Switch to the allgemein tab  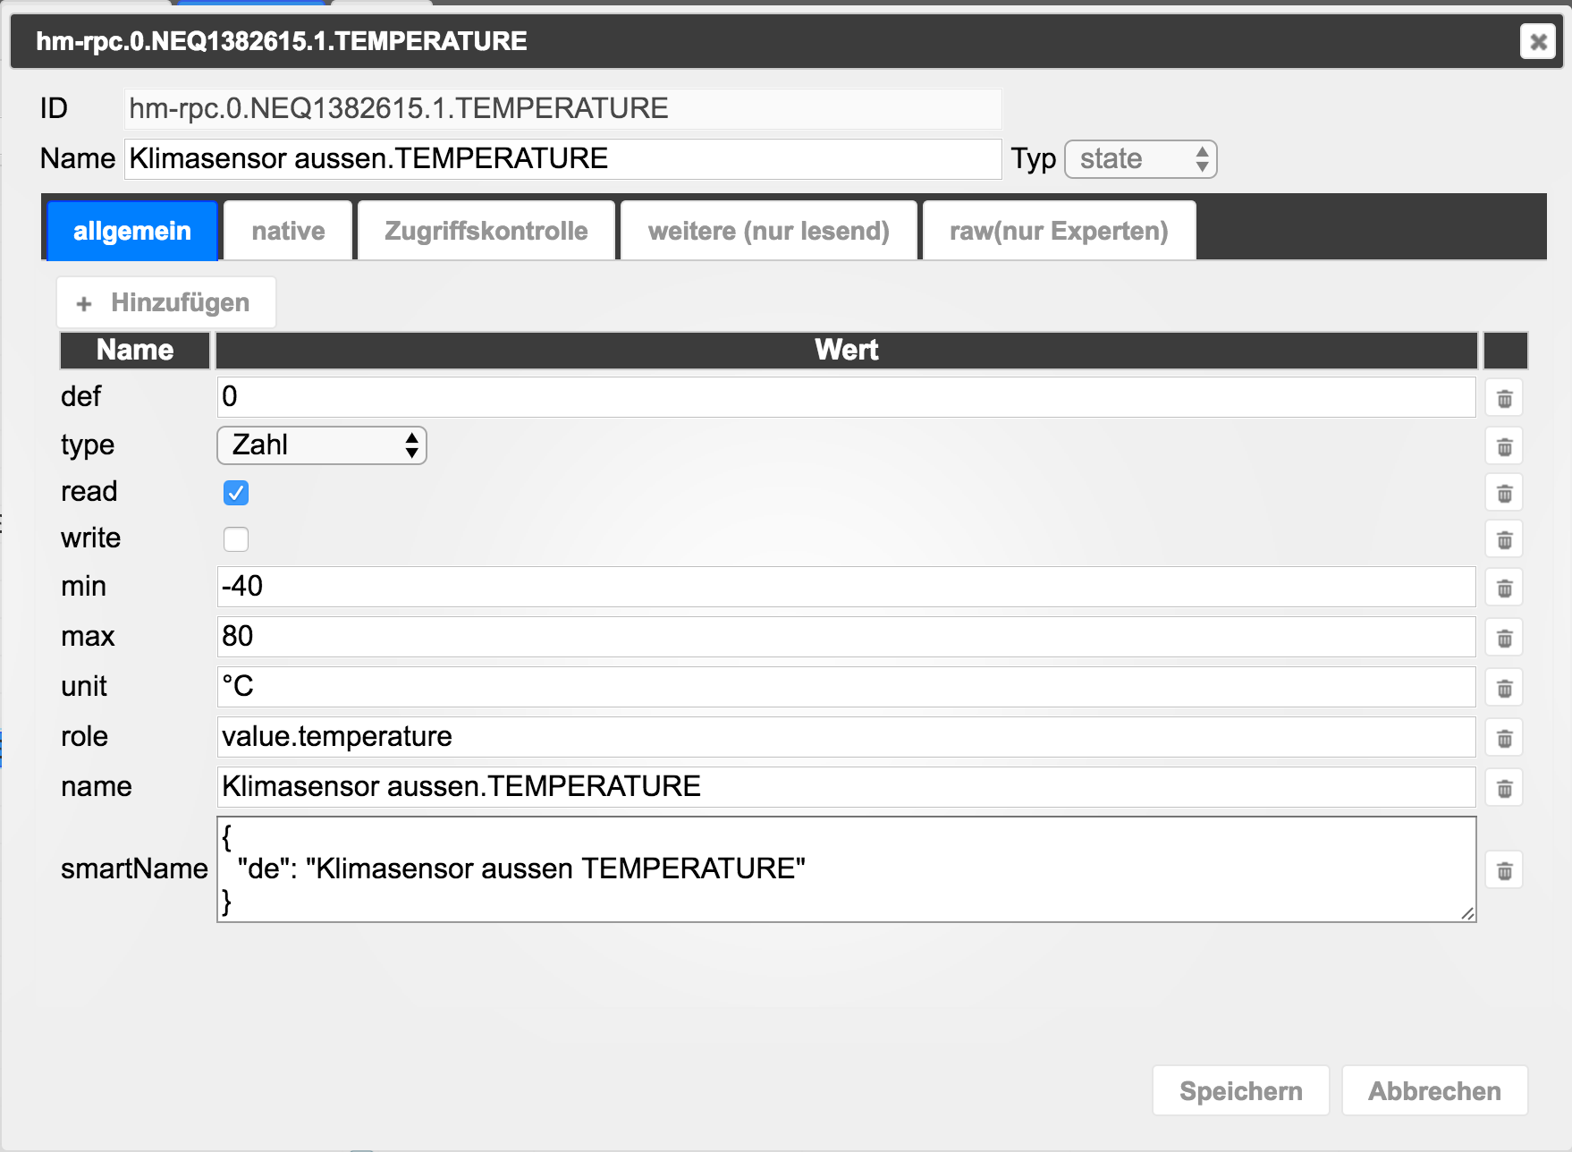(x=132, y=231)
